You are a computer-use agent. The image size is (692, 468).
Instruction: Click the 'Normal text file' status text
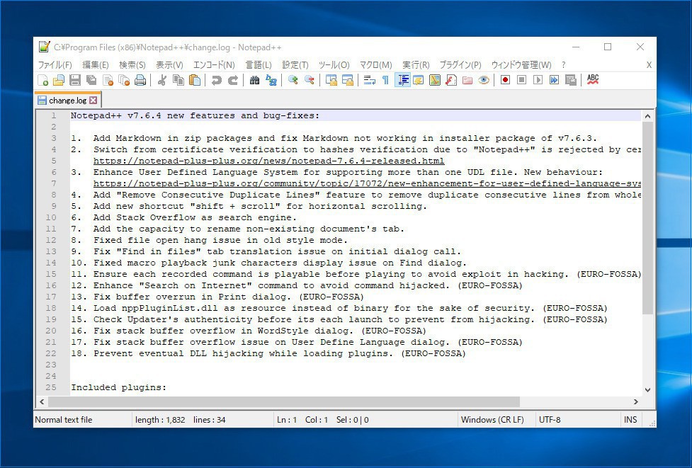(64, 420)
